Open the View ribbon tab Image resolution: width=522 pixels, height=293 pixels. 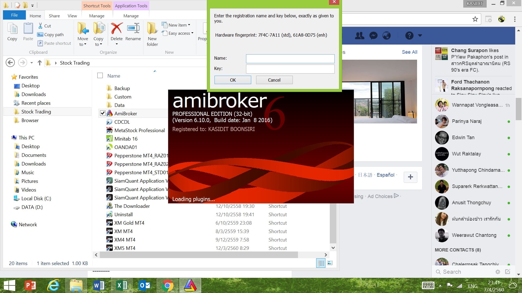click(72, 16)
